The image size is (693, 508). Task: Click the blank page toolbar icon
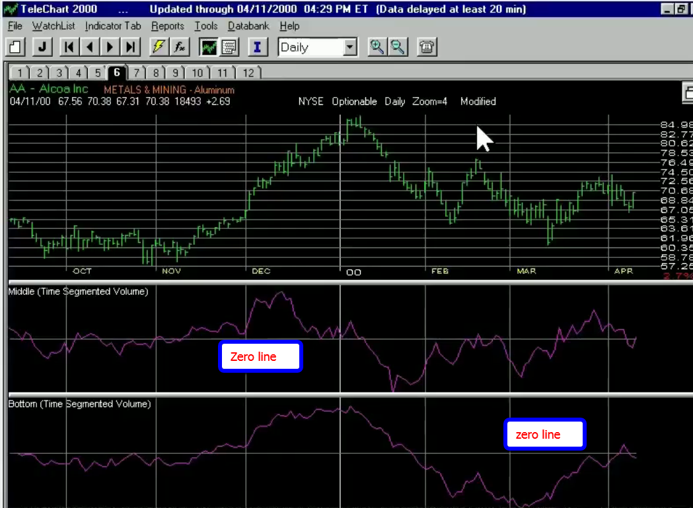15,47
